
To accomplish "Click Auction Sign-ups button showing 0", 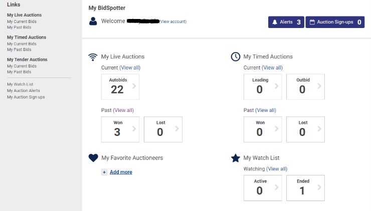I will (x=335, y=22).
